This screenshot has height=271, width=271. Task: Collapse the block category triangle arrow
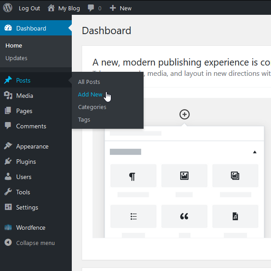tap(254, 152)
